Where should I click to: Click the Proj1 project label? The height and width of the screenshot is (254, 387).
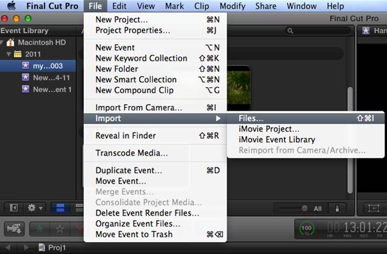[x=57, y=247]
